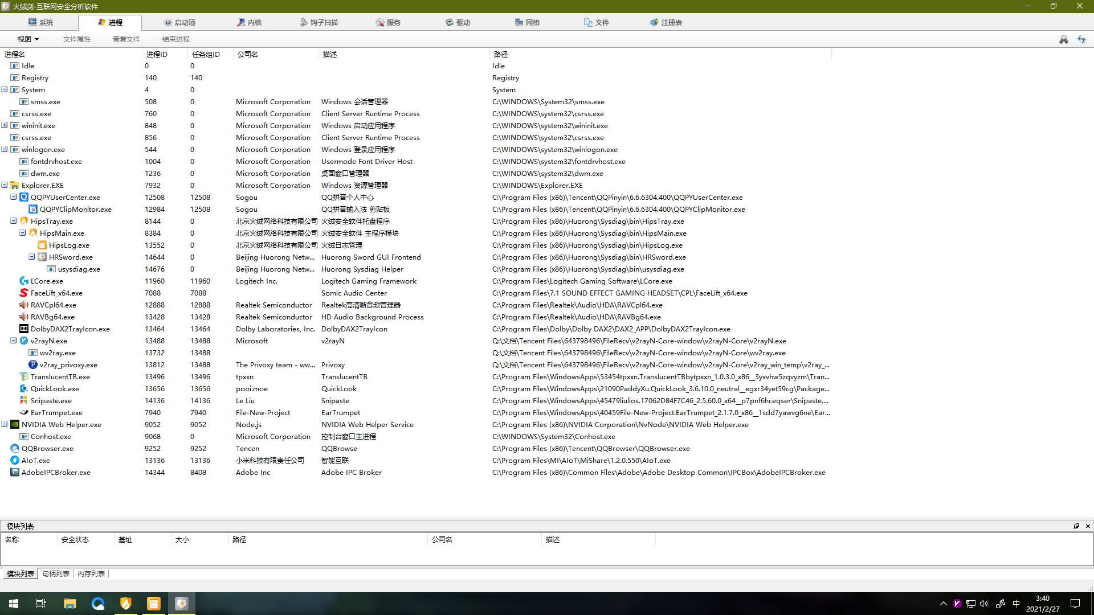Click the QQPYUserCenter.exe process icon
This screenshot has height=615, width=1094.
(x=24, y=198)
